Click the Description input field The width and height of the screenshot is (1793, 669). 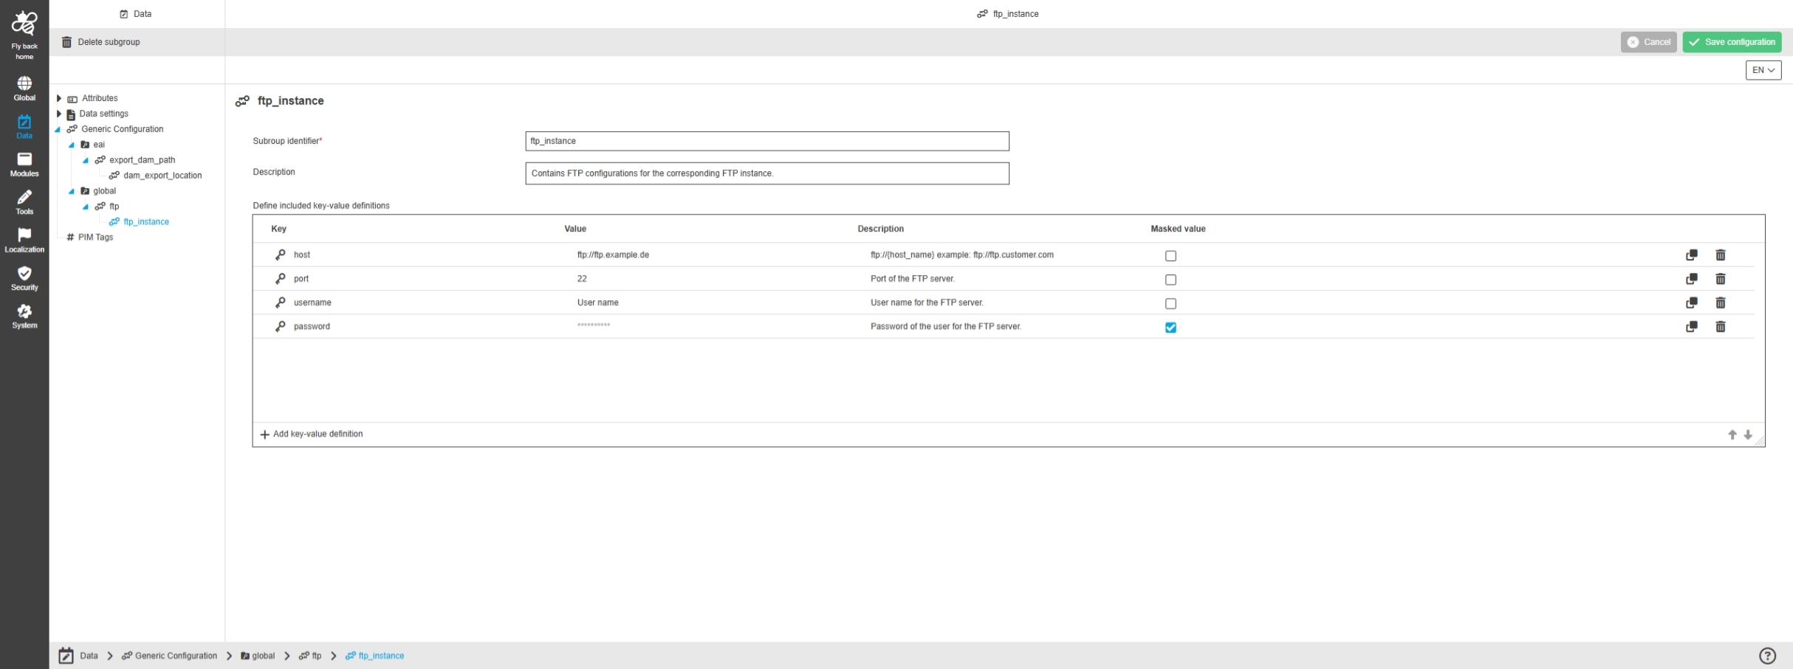click(x=767, y=173)
